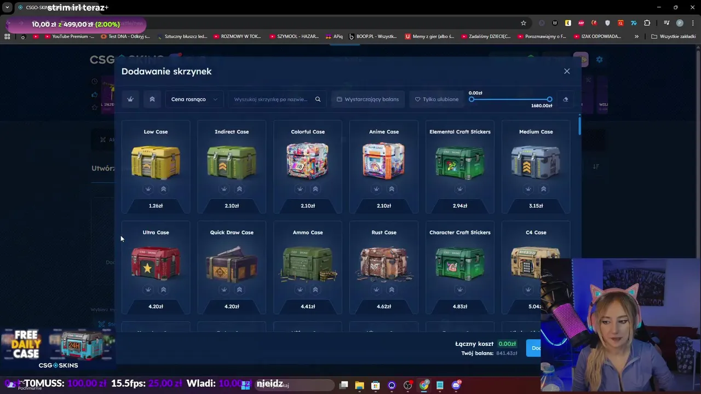Click crown icon under C4 Case
Image resolution: width=701 pixels, height=394 pixels.
(528, 289)
